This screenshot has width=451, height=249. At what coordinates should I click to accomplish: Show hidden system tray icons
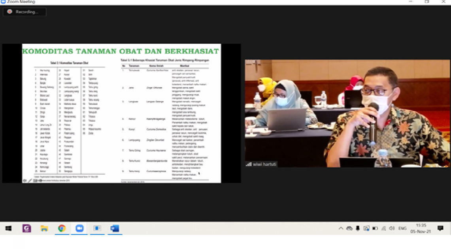(341, 228)
